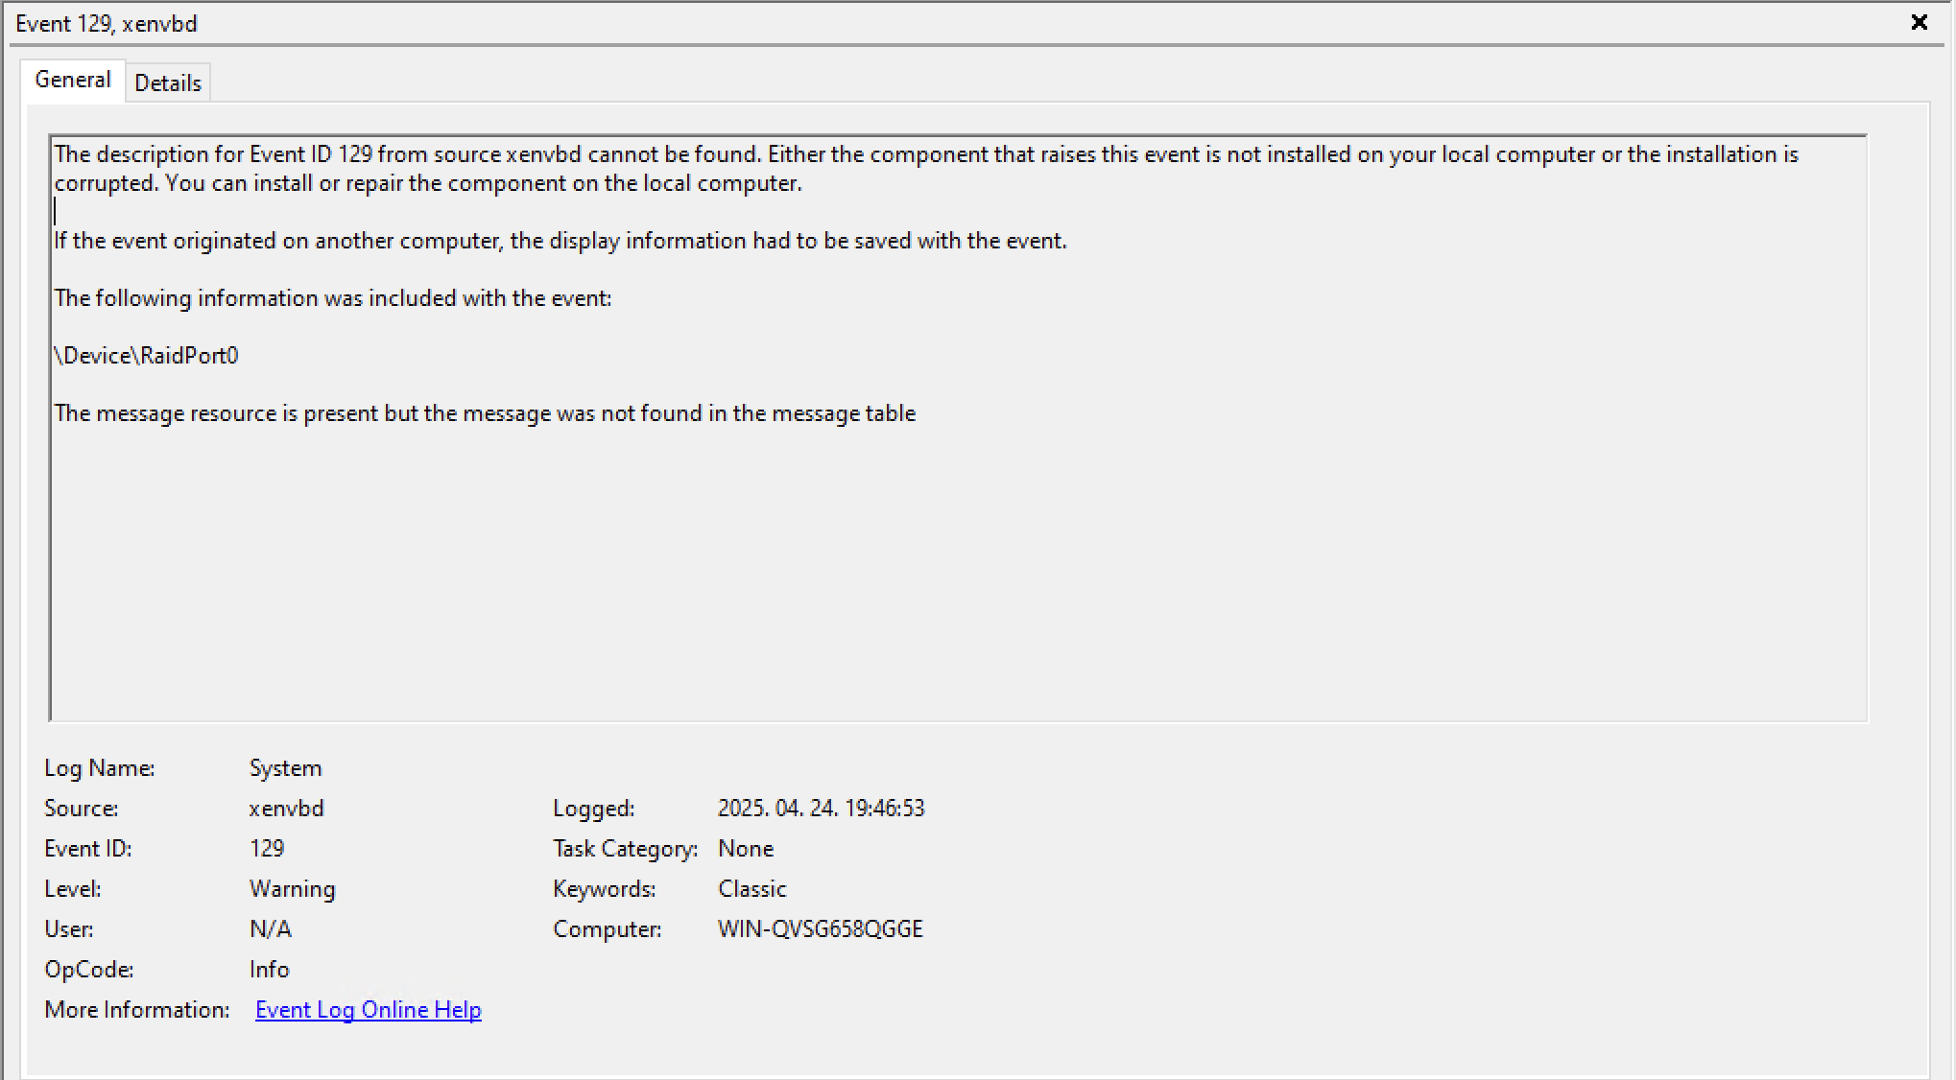Switch to the Details tab
Screen dimensions: 1956x1080
(168, 83)
